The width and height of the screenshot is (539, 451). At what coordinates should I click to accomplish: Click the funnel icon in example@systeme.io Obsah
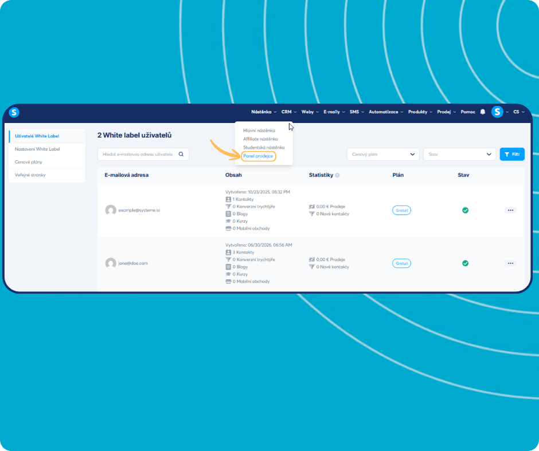228,207
